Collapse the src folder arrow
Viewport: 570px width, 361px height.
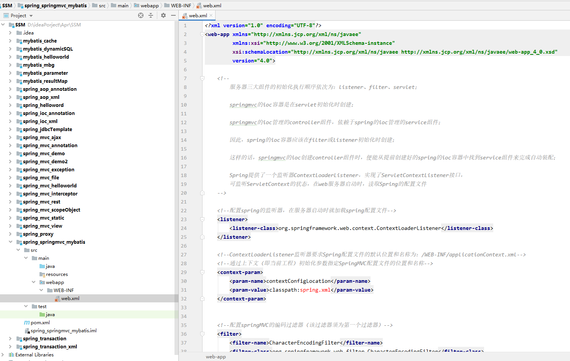pos(18,250)
